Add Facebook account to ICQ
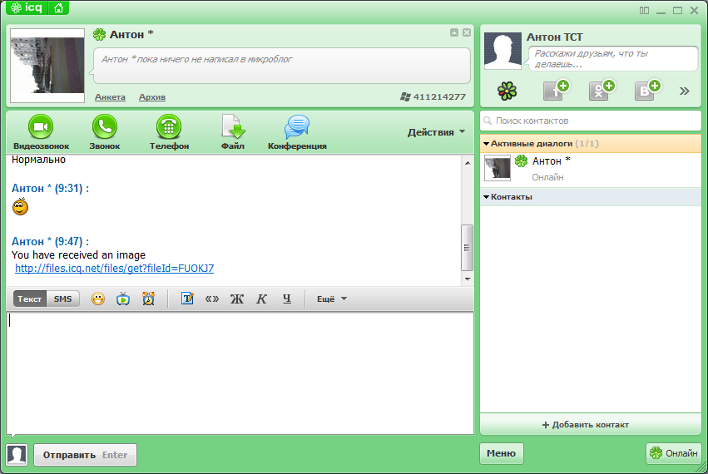The width and height of the screenshot is (708, 474). coord(555,91)
